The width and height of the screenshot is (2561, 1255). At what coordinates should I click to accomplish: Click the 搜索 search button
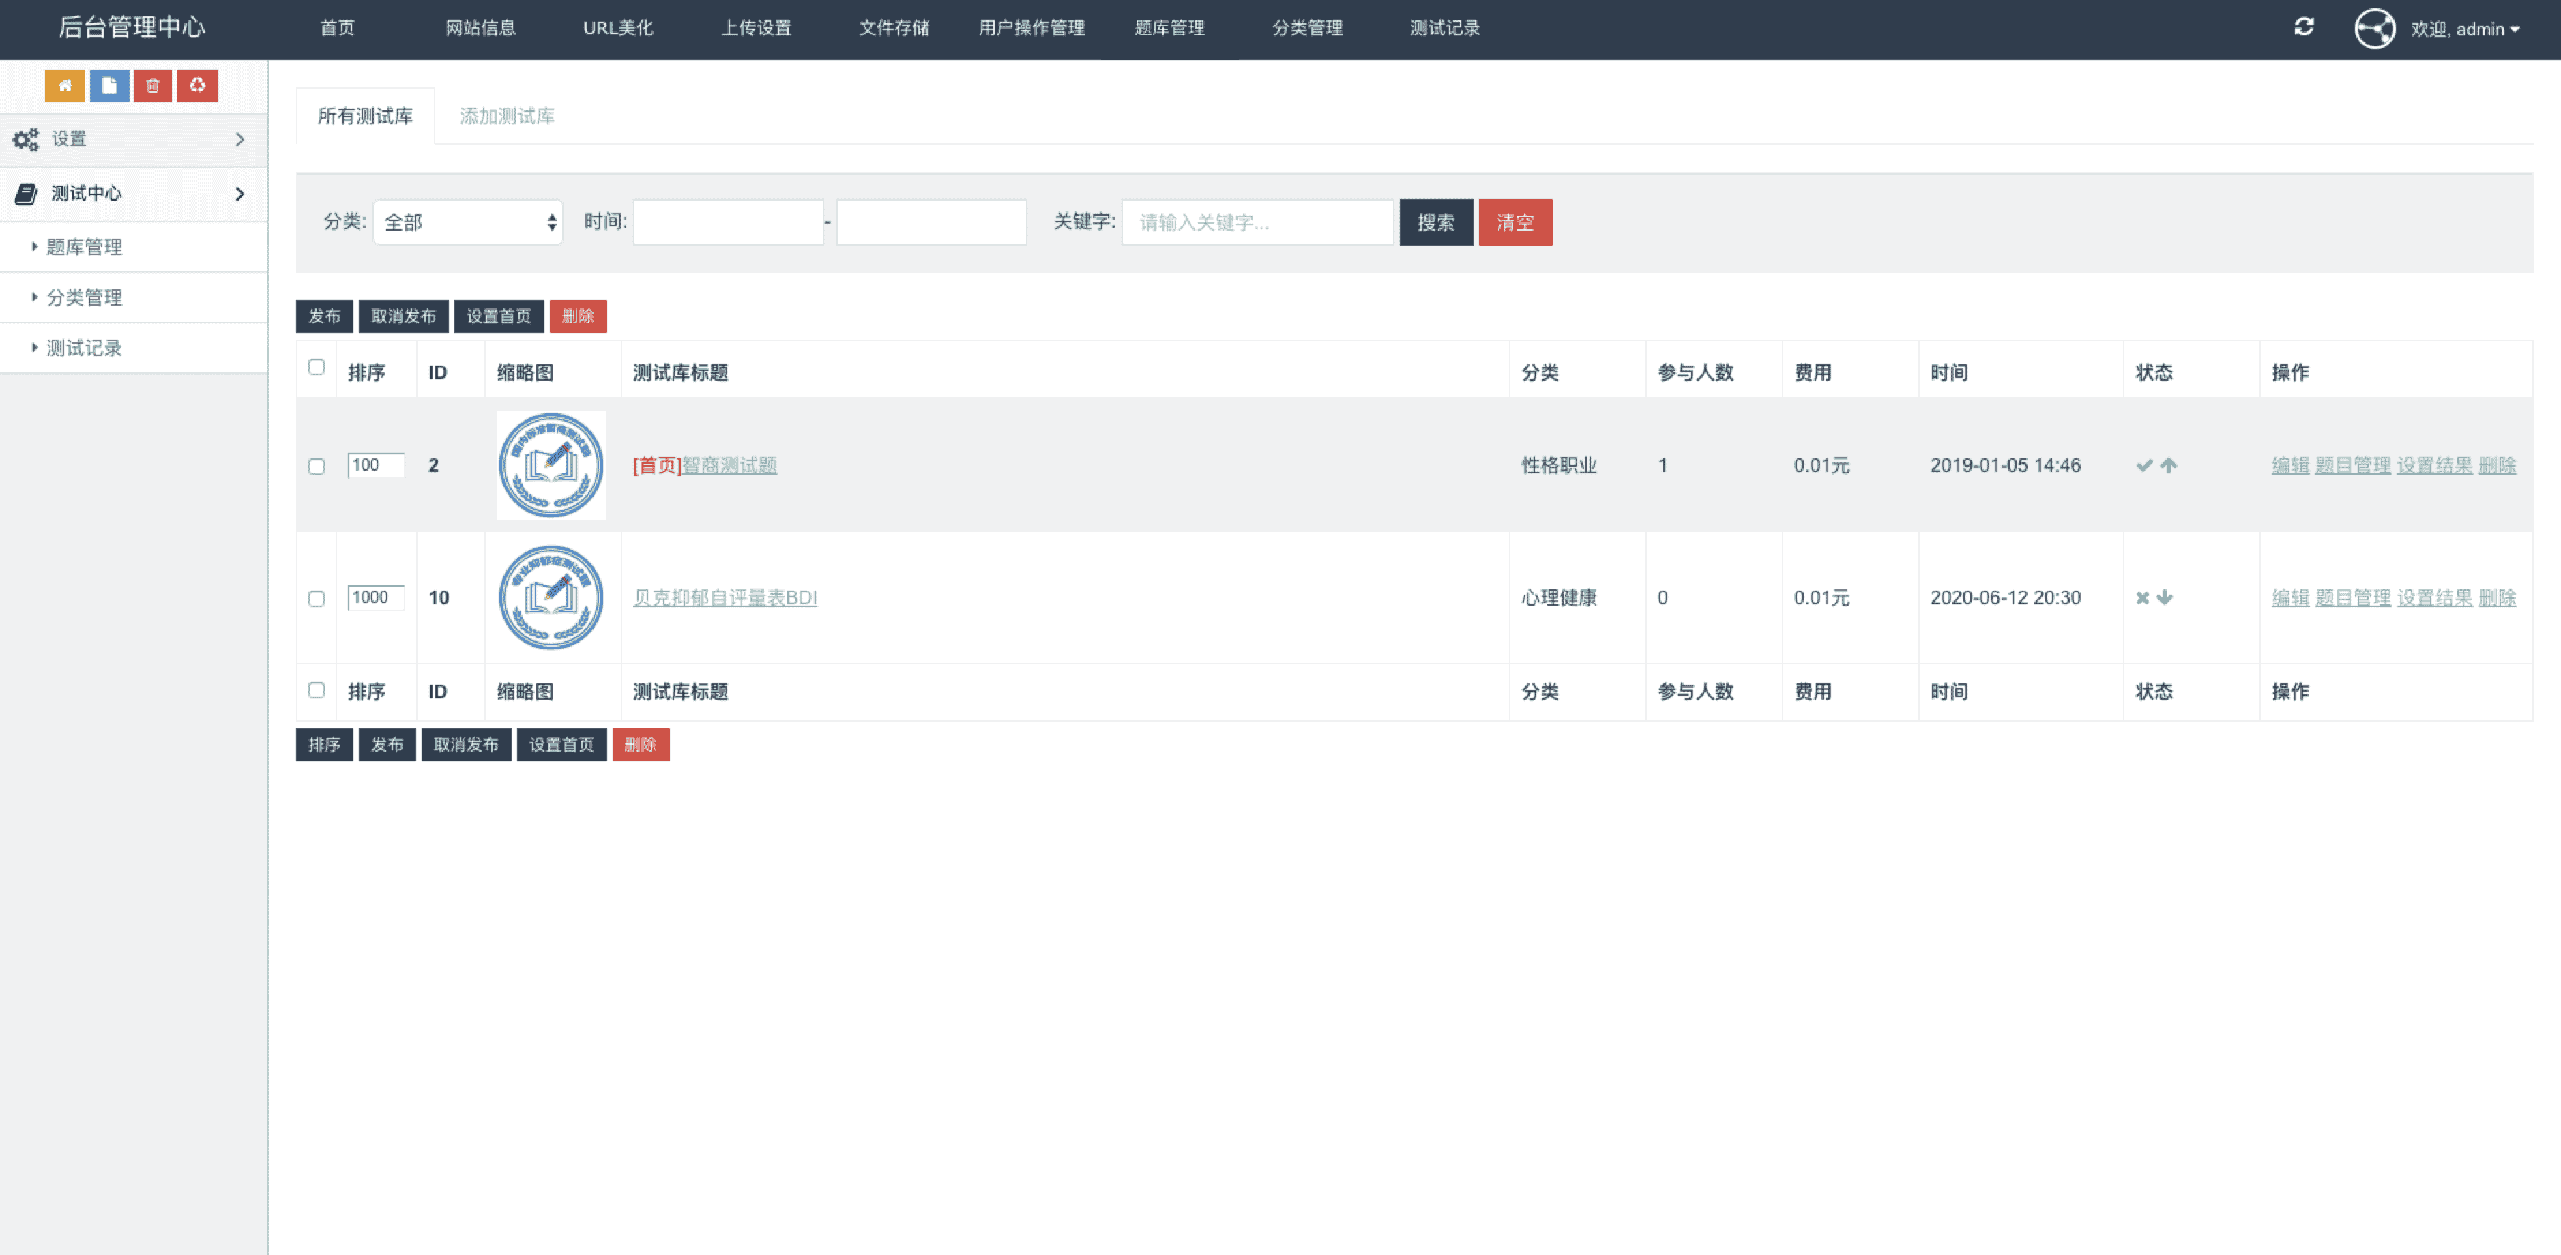pos(1435,222)
